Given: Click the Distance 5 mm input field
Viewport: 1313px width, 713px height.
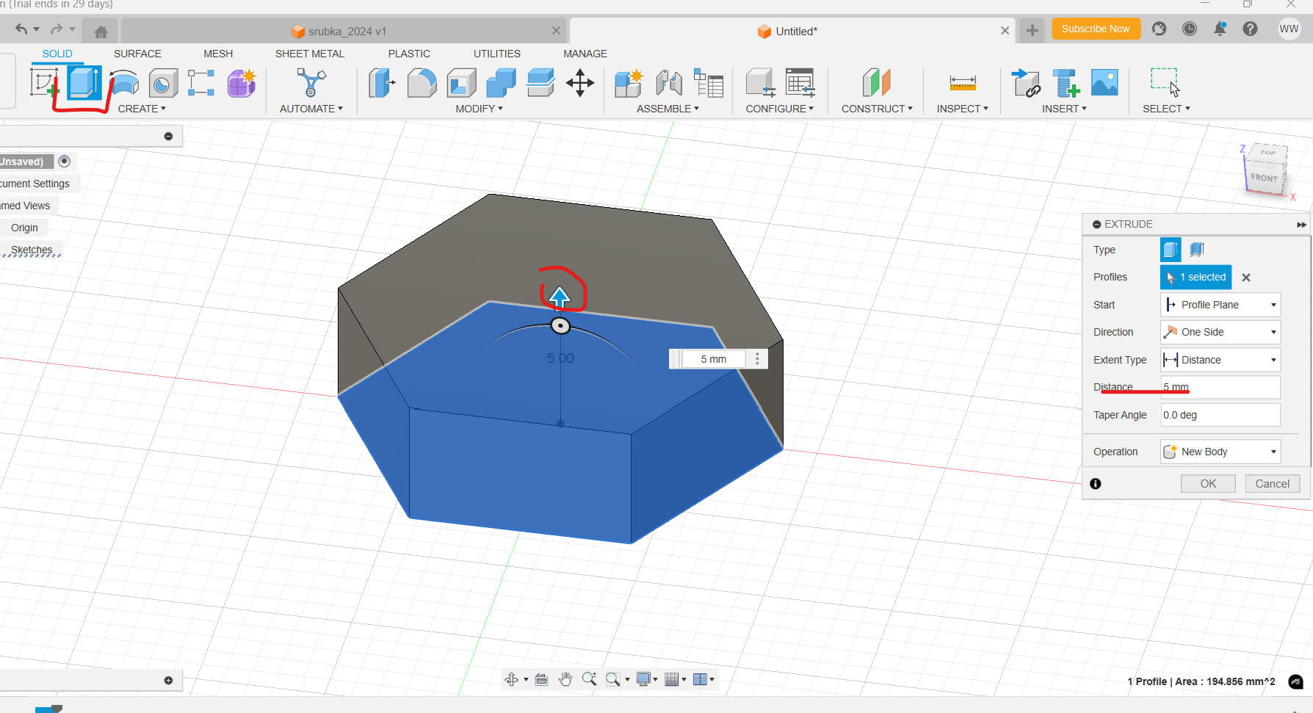Looking at the screenshot, I should coord(1220,387).
